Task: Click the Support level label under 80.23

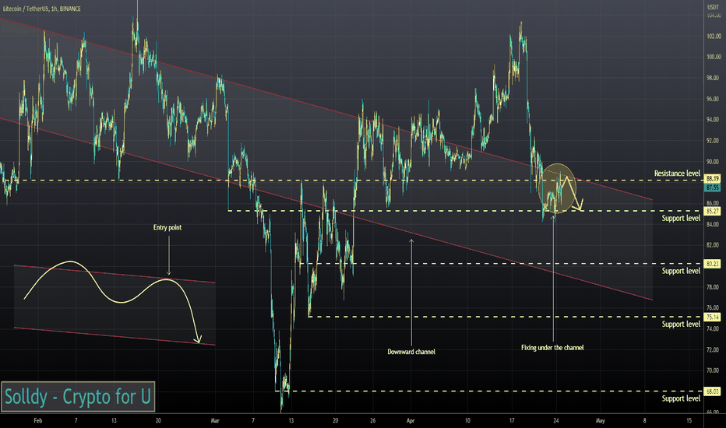Action: coord(681,271)
